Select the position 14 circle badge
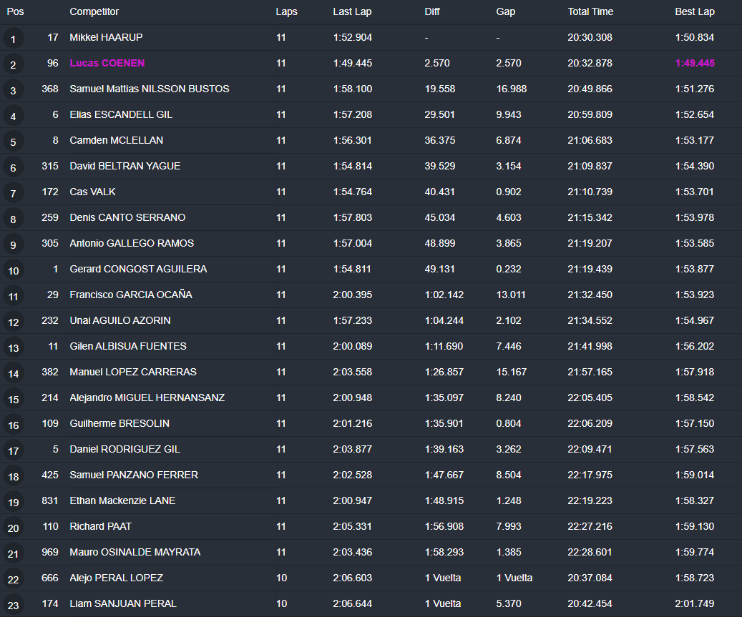 click(x=13, y=373)
